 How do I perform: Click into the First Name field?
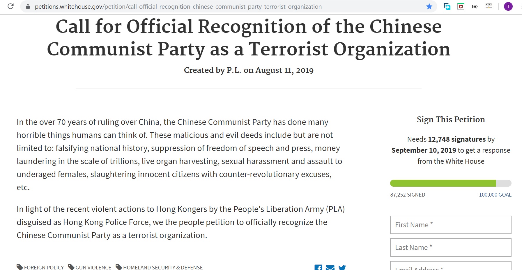[451, 225]
